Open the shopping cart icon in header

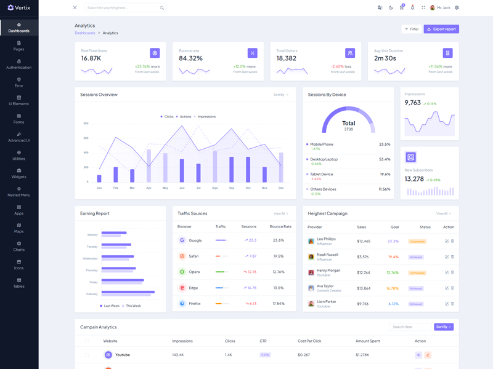pos(401,8)
